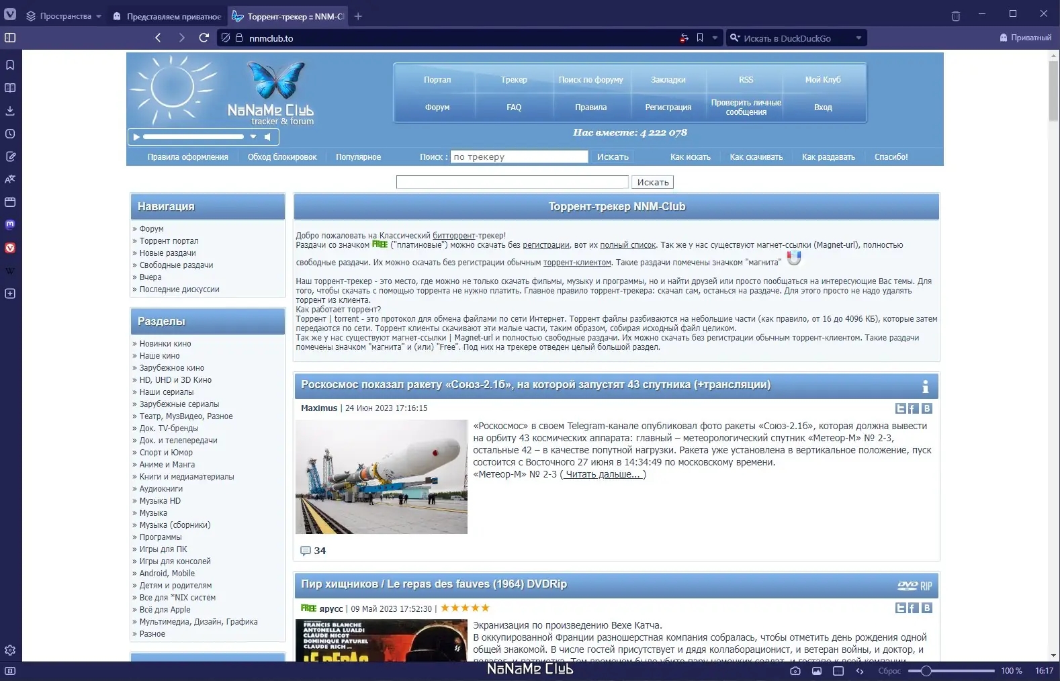Open the Notes panel icon
This screenshot has height=681, width=1060.
click(x=10, y=156)
